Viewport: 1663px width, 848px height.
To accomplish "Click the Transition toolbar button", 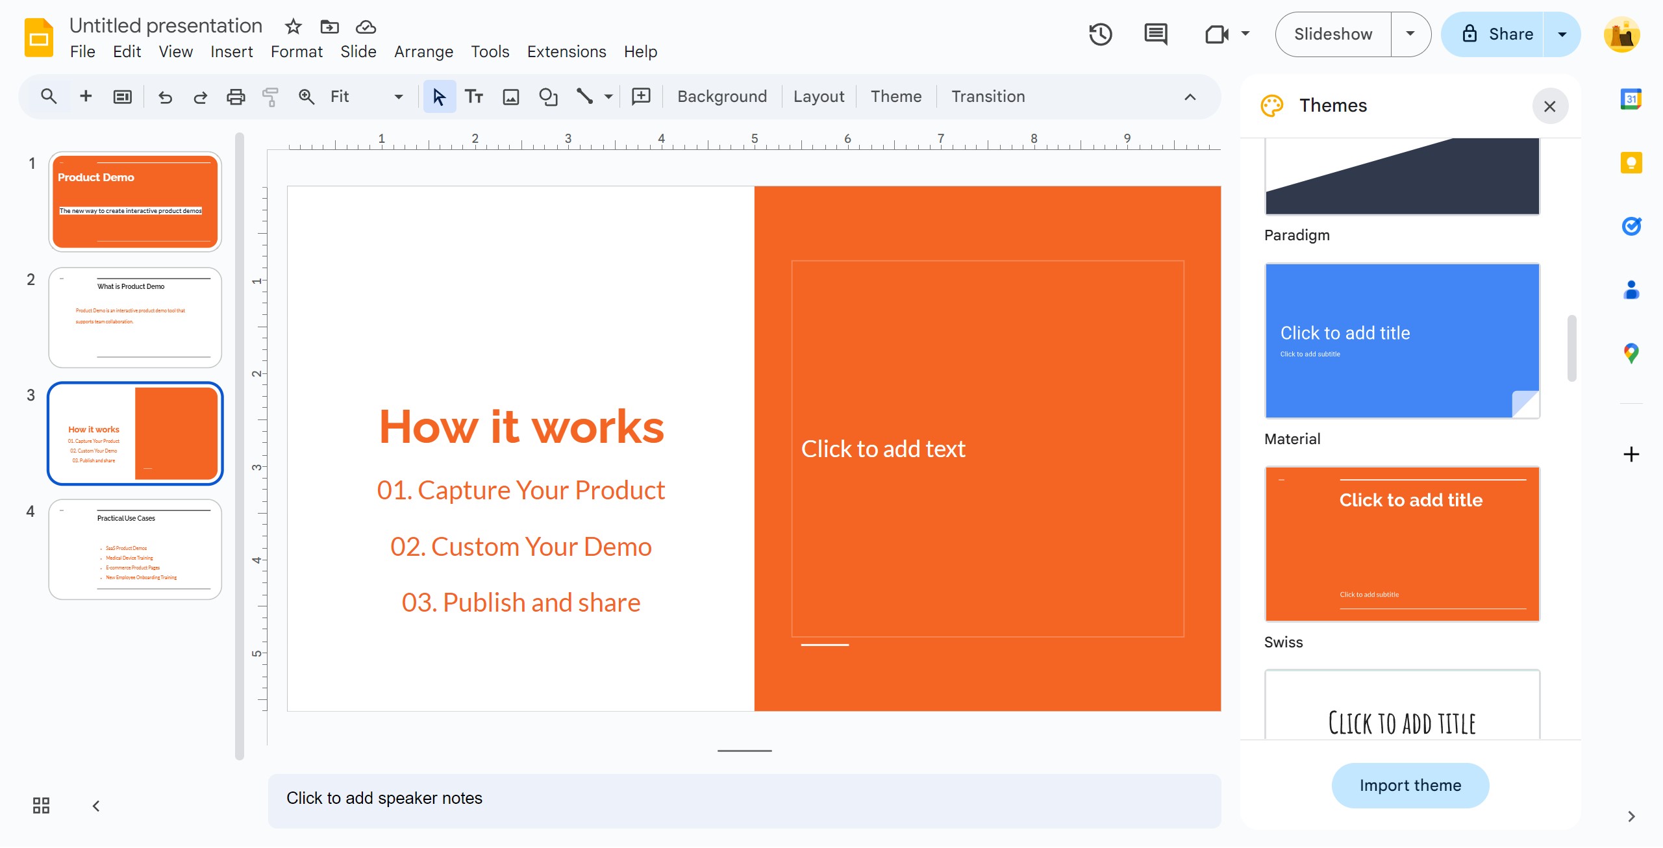I will pos(988,97).
